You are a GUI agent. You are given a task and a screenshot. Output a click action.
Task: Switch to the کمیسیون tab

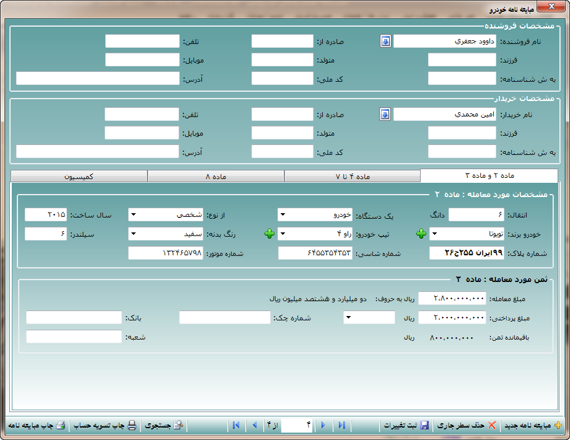coord(79,177)
